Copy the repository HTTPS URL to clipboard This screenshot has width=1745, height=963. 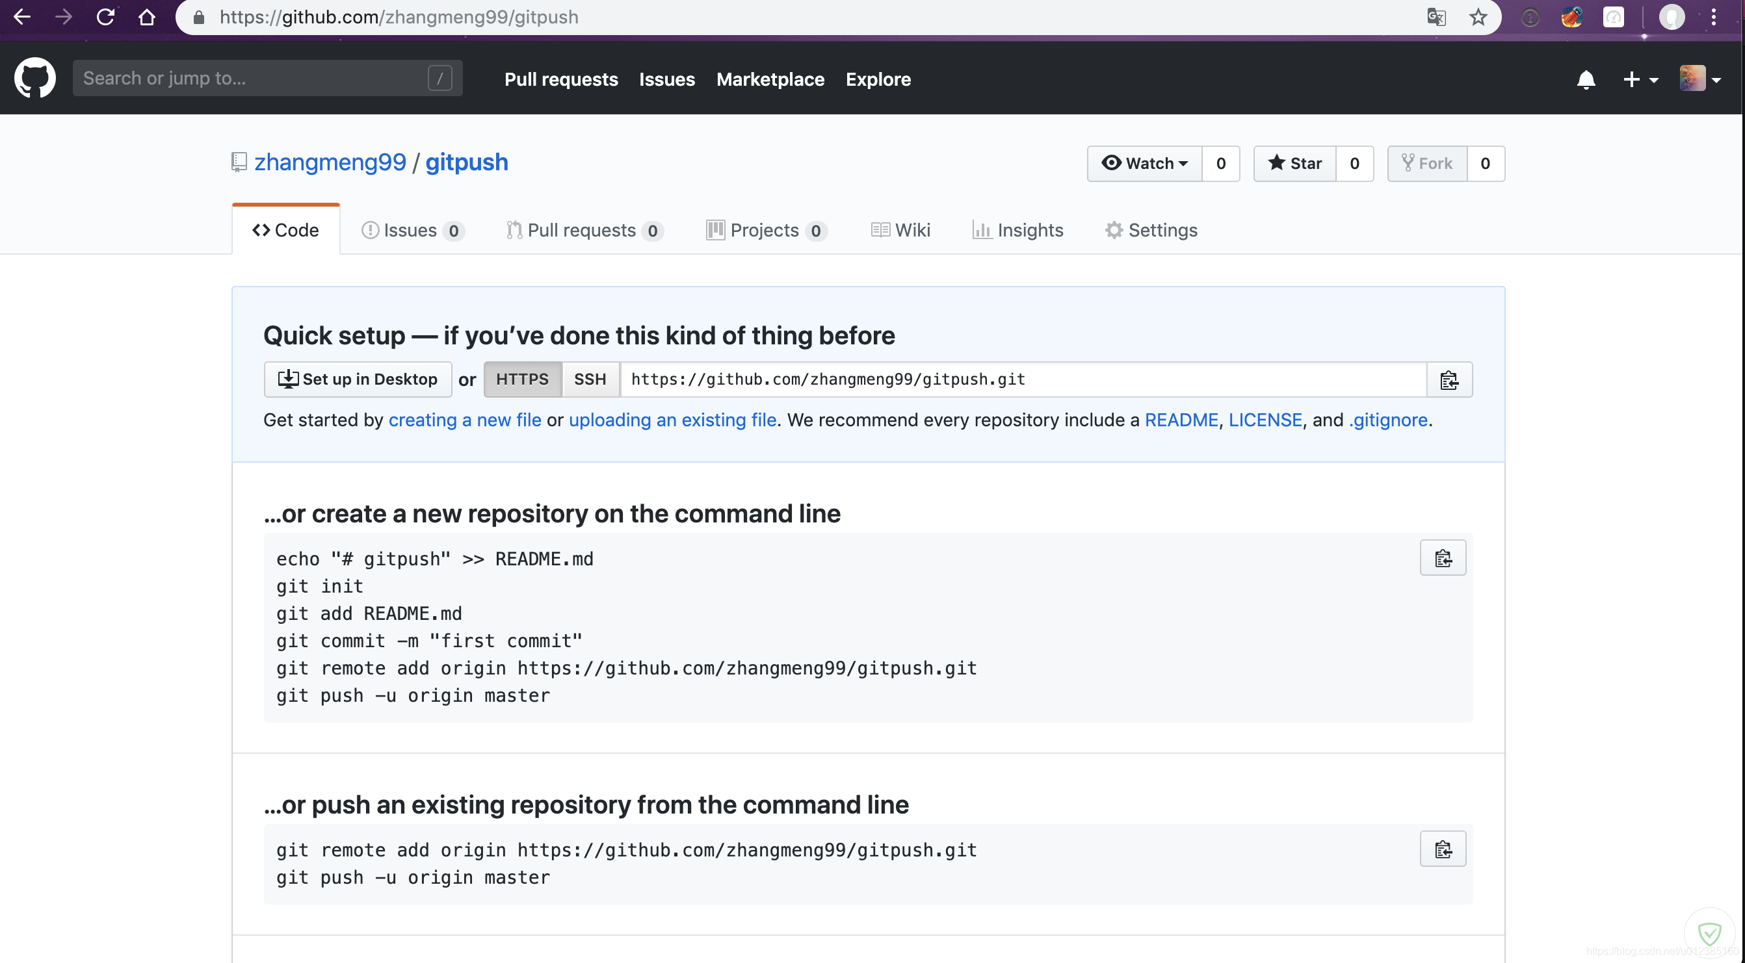[1449, 380]
